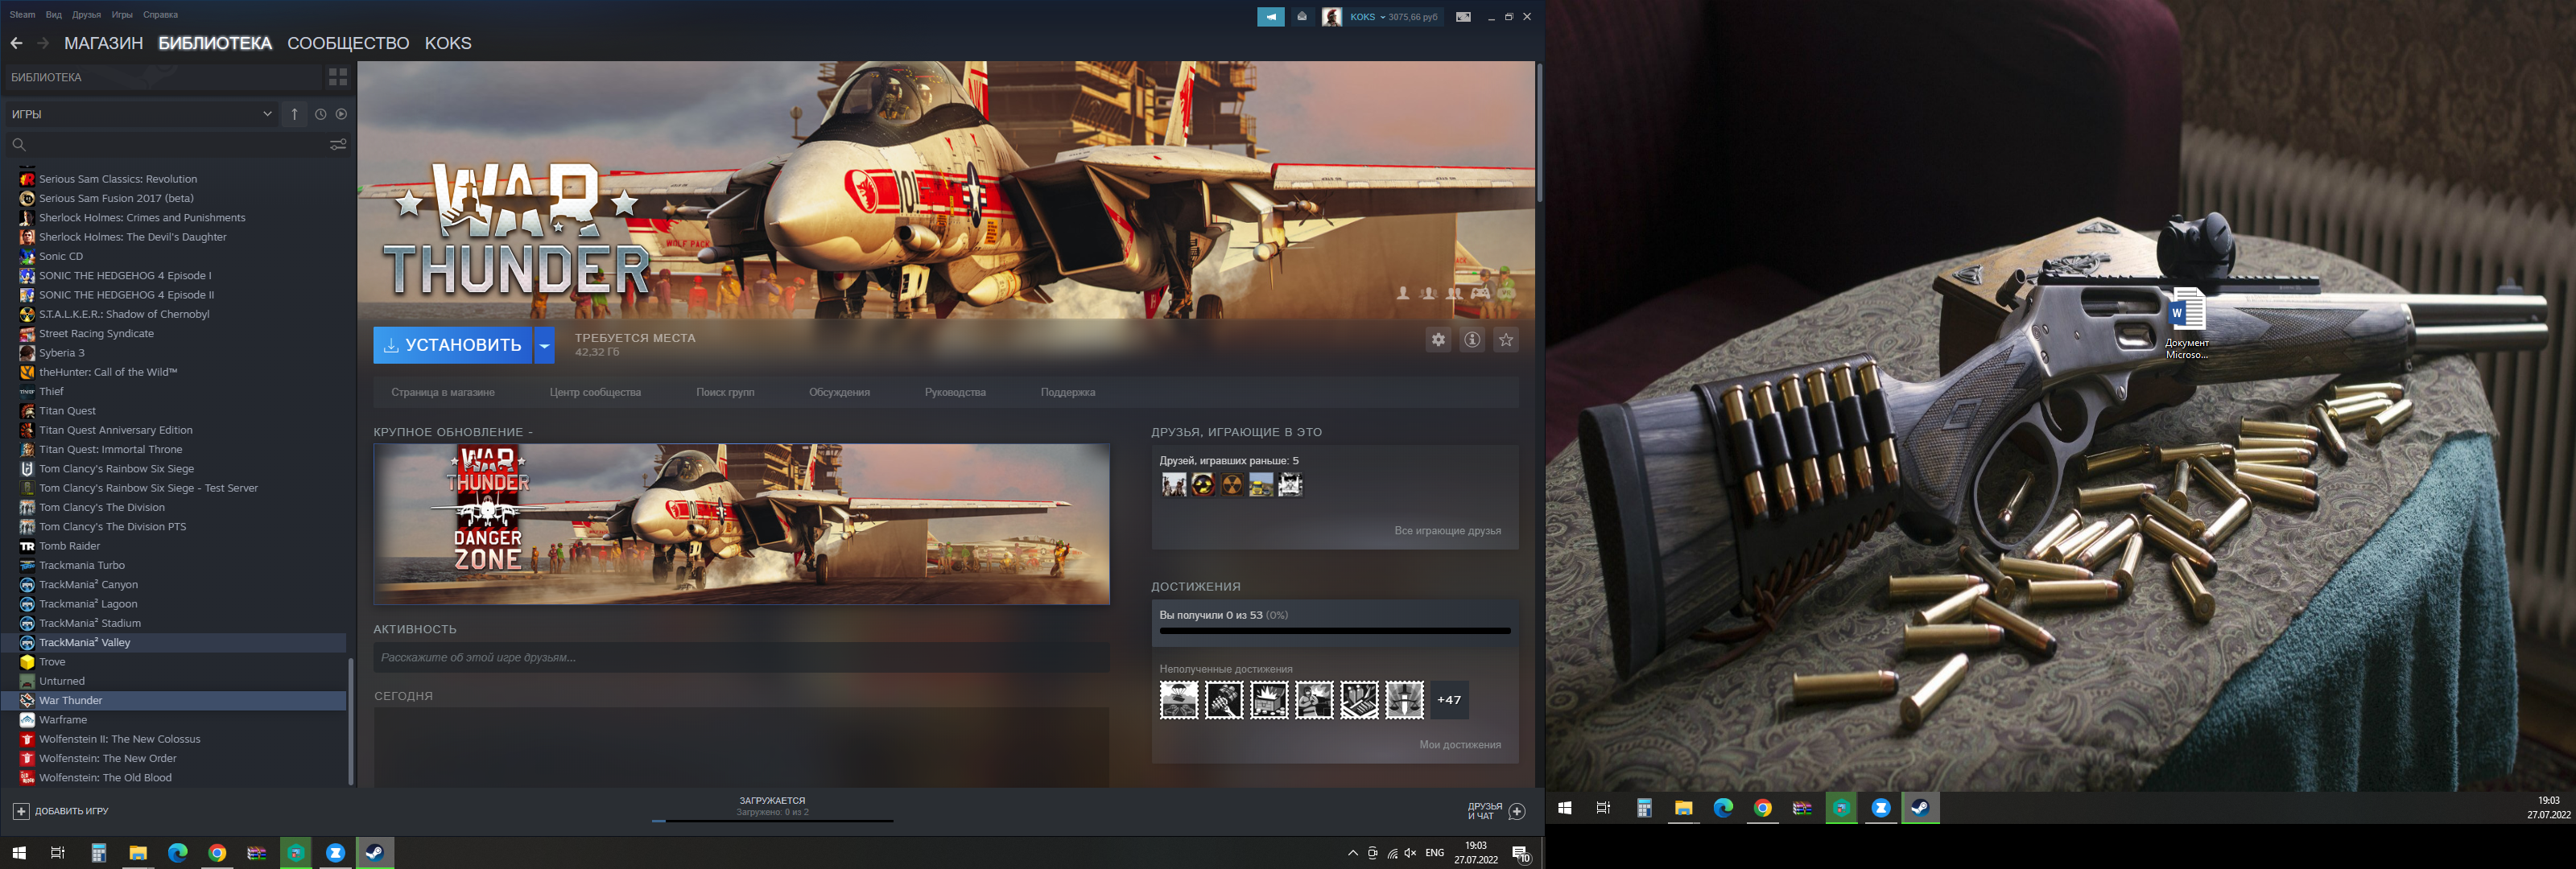Open the KOKS profile section

click(448, 43)
